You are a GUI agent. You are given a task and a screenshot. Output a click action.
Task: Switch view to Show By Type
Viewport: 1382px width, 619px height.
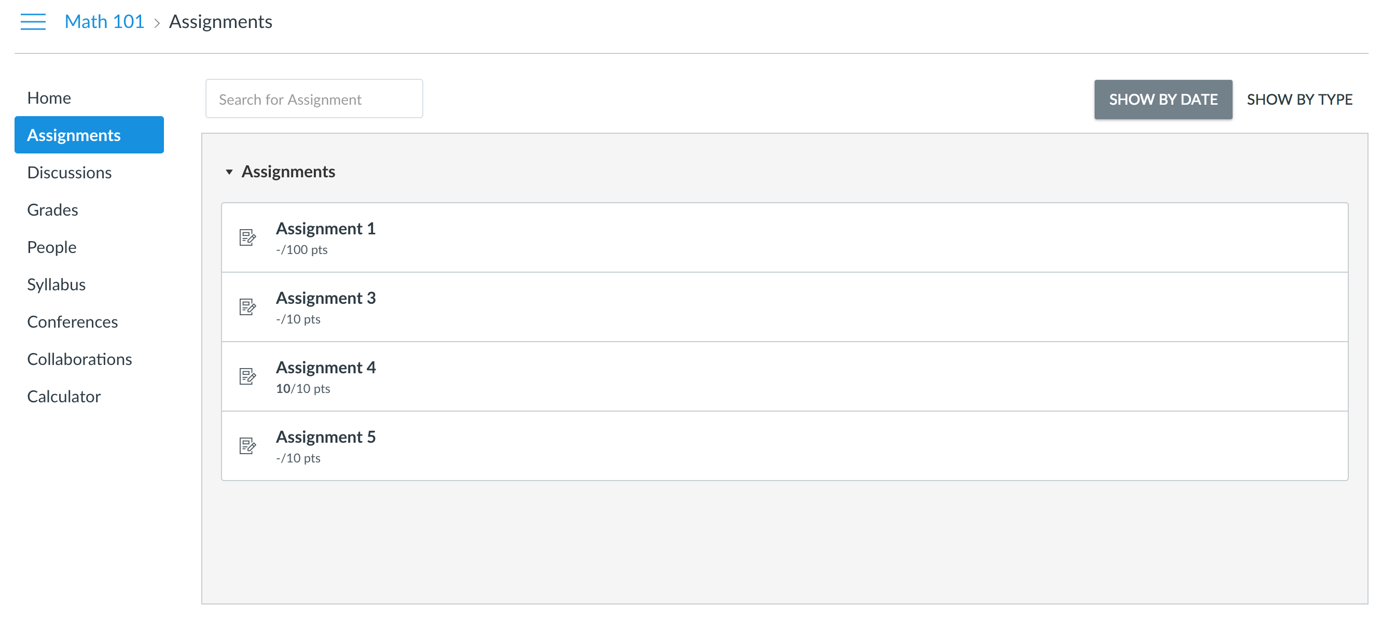1299,99
